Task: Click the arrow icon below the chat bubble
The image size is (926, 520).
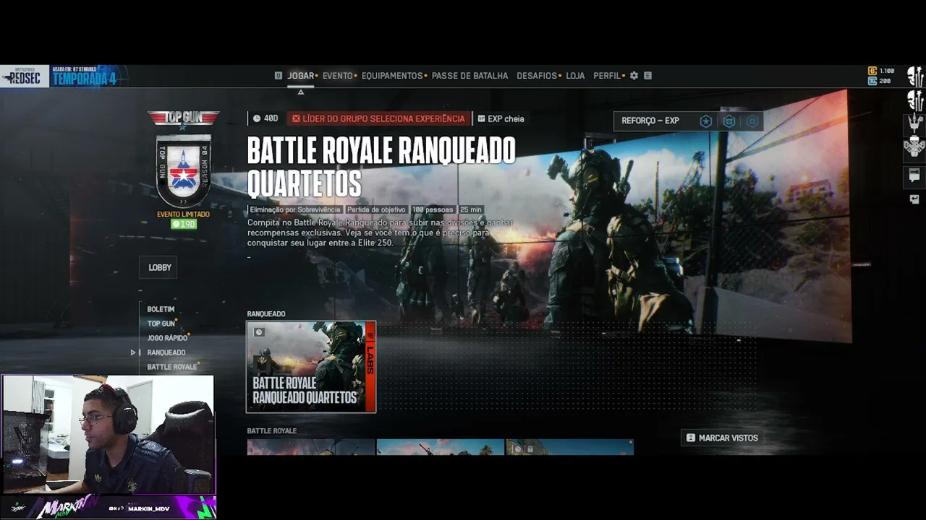Action: [914, 199]
